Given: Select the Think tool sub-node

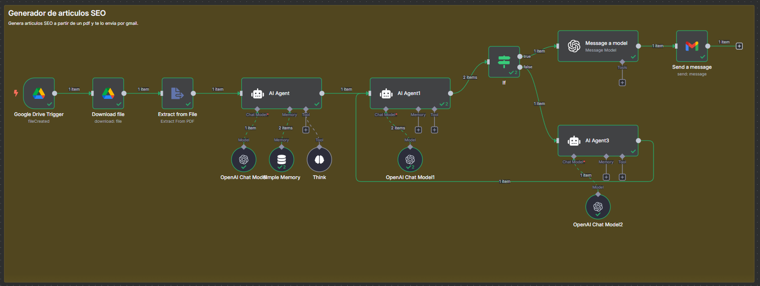Looking at the screenshot, I should point(319,159).
